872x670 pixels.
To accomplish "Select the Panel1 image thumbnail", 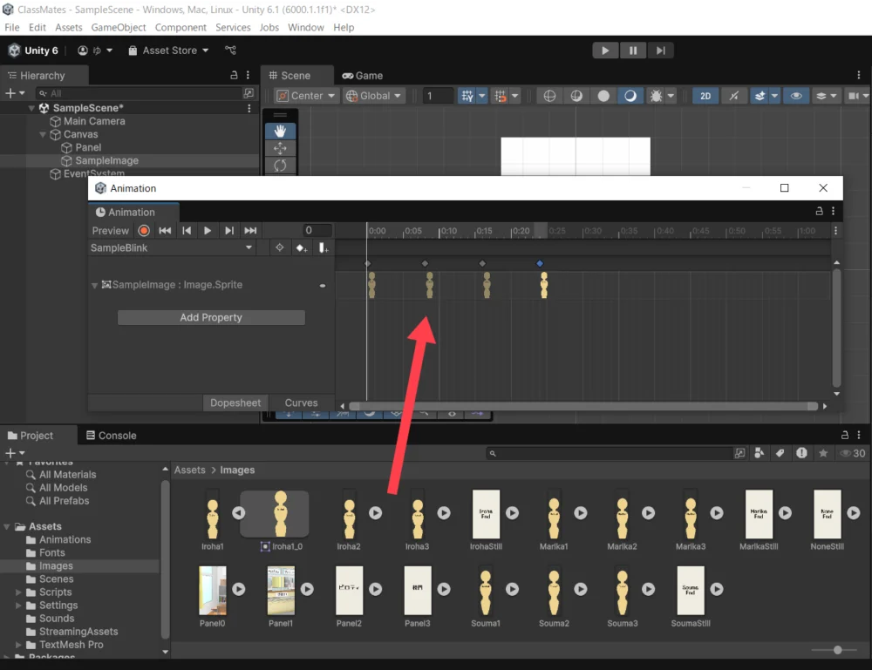I will pos(281,591).
